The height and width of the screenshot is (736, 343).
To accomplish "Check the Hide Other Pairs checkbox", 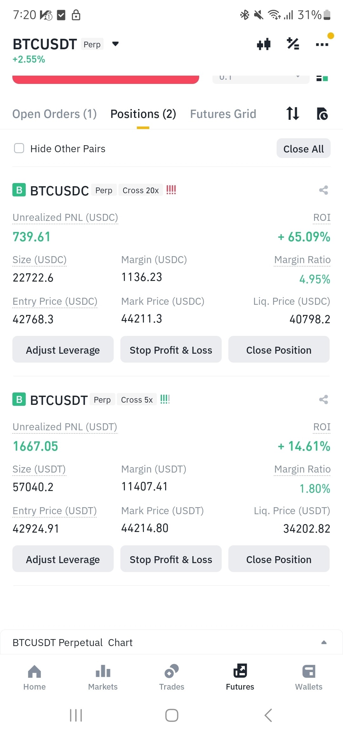I will 19,148.
